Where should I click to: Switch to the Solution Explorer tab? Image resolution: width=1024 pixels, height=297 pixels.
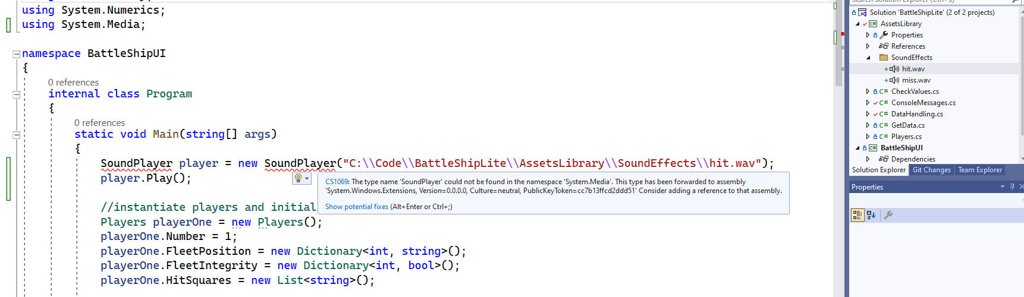click(x=878, y=170)
